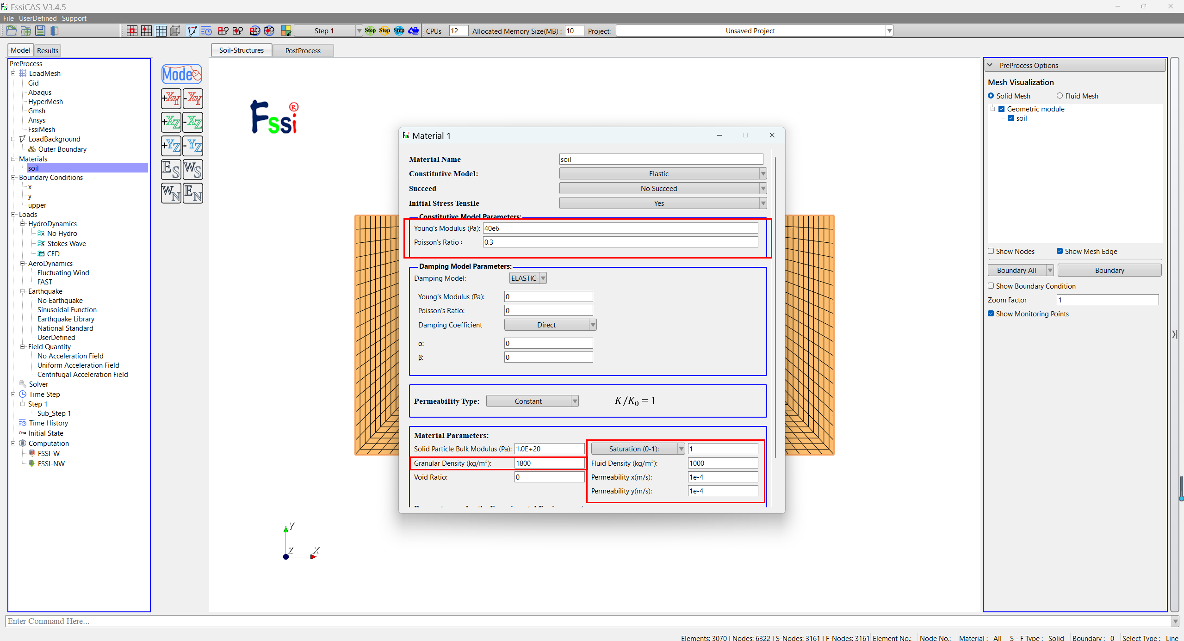
Task: Click the grid line selection icon
Action: (x=161, y=31)
